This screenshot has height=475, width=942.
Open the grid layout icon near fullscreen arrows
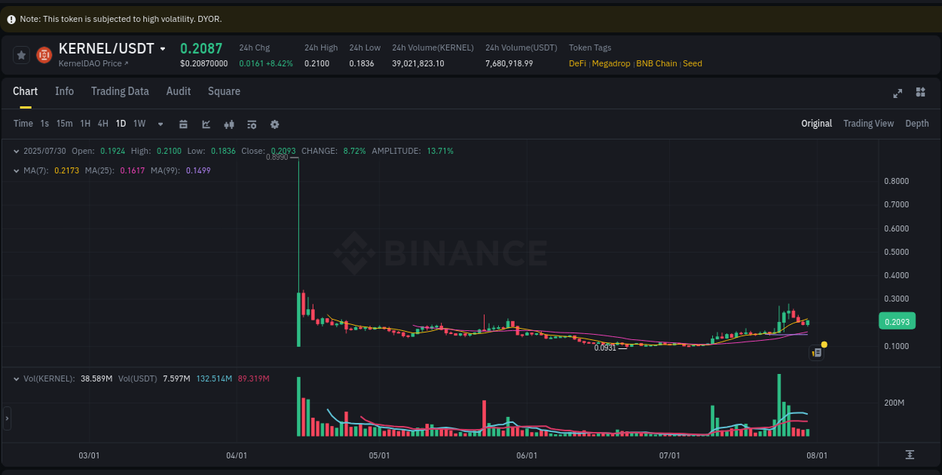click(x=920, y=93)
